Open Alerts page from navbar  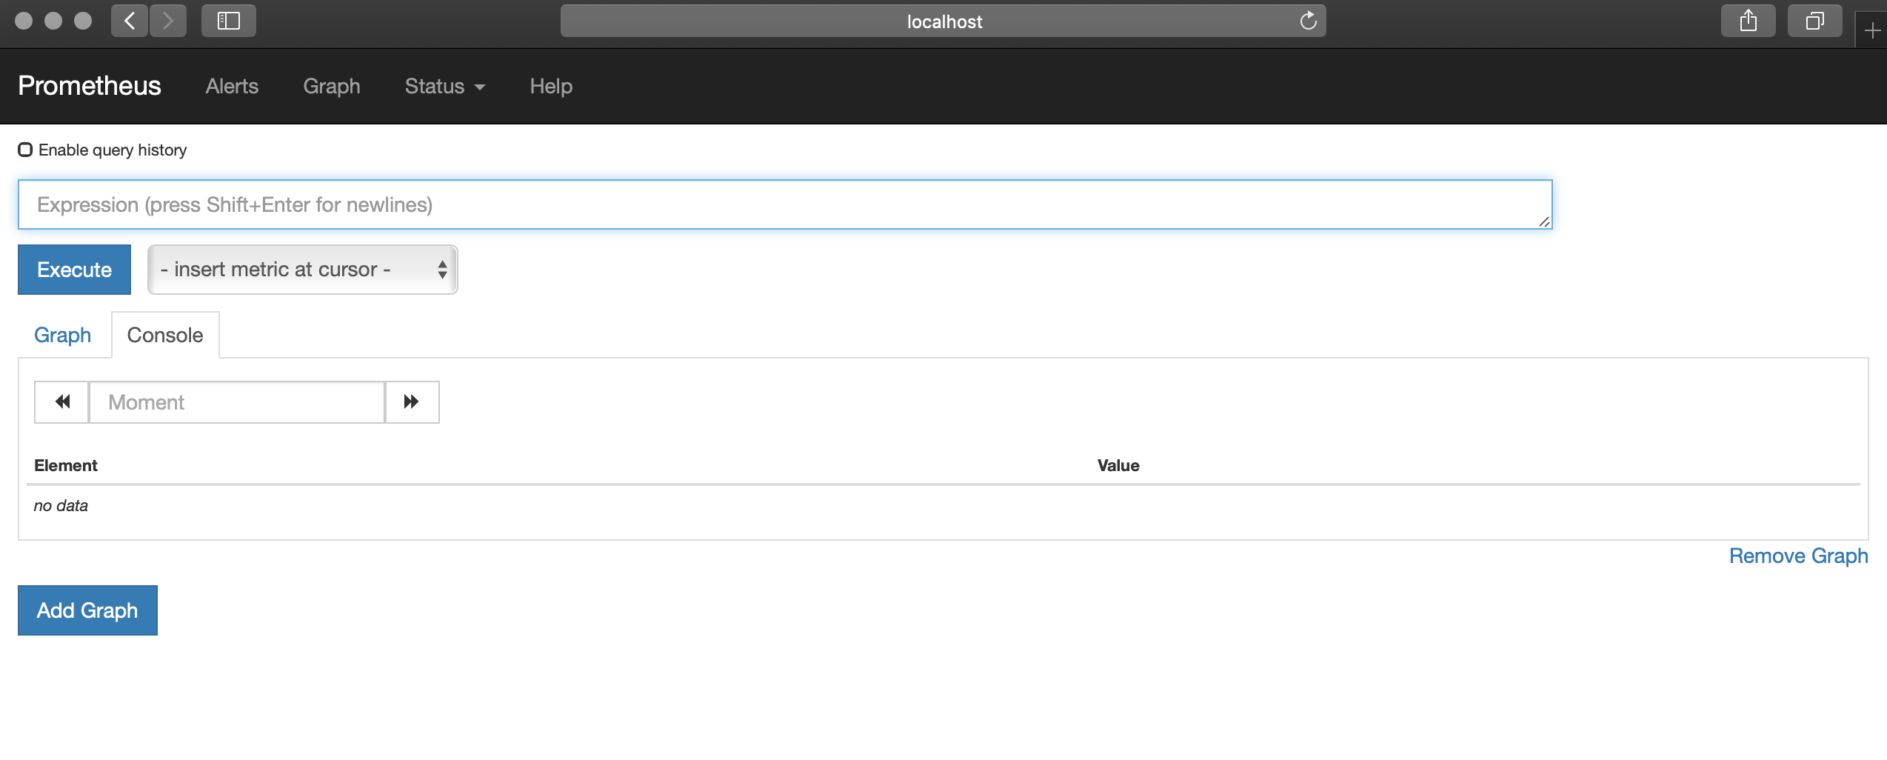[x=232, y=86]
